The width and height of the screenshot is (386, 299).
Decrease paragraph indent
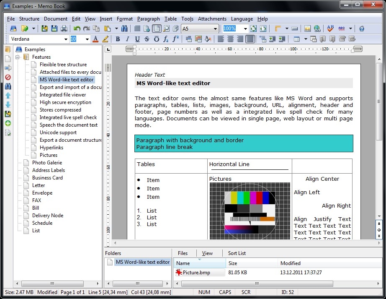pos(282,39)
